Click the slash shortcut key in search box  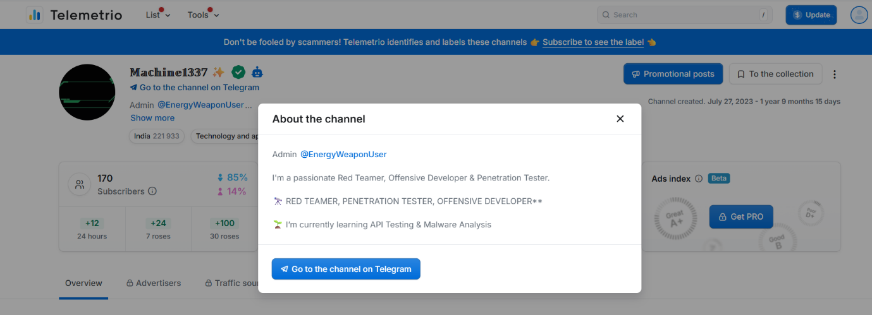pyautogui.click(x=764, y=15)
